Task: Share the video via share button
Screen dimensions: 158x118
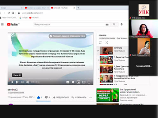Action: pos(61,98)
